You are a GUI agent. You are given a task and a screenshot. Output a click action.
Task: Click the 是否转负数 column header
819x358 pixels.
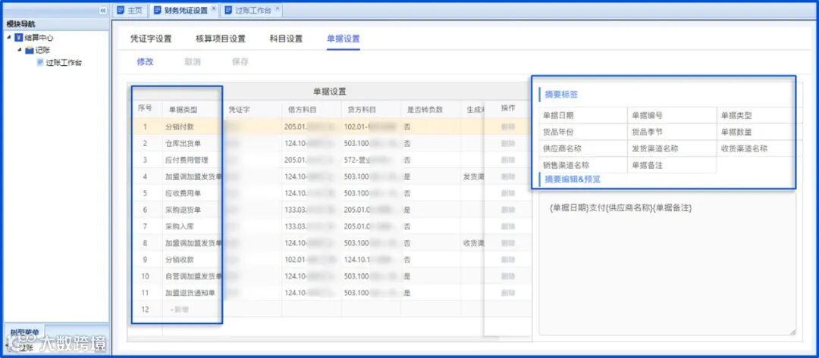425,110
